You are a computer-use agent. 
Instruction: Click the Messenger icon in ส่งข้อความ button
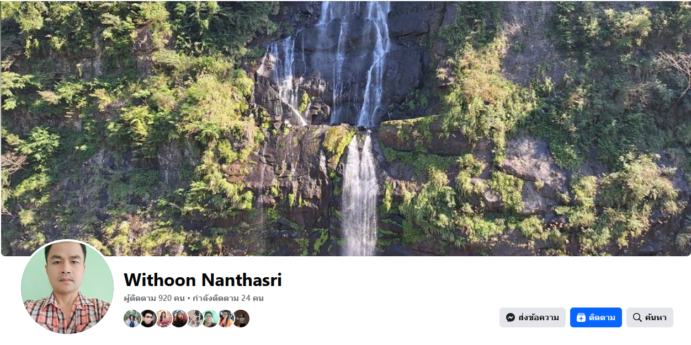point(511,317)
